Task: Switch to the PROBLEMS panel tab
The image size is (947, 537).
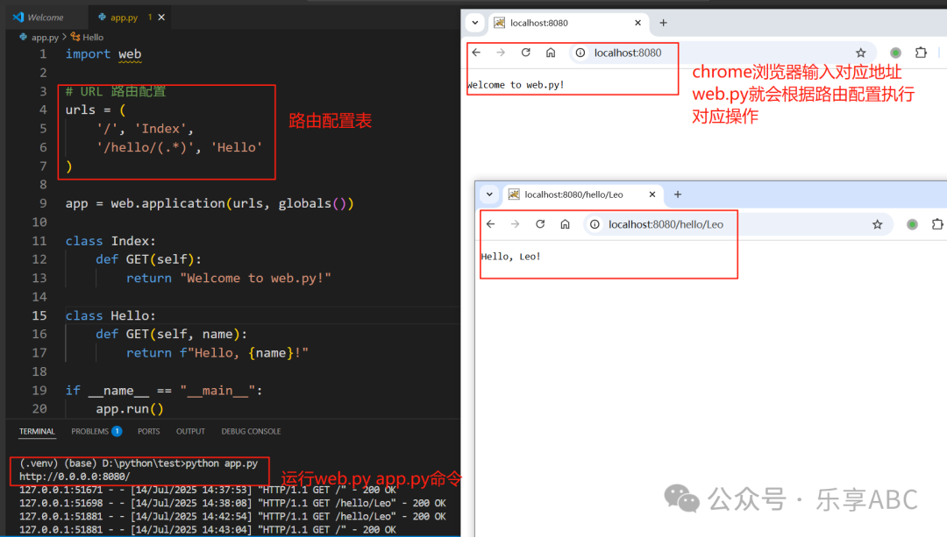Action: (96, 431)
